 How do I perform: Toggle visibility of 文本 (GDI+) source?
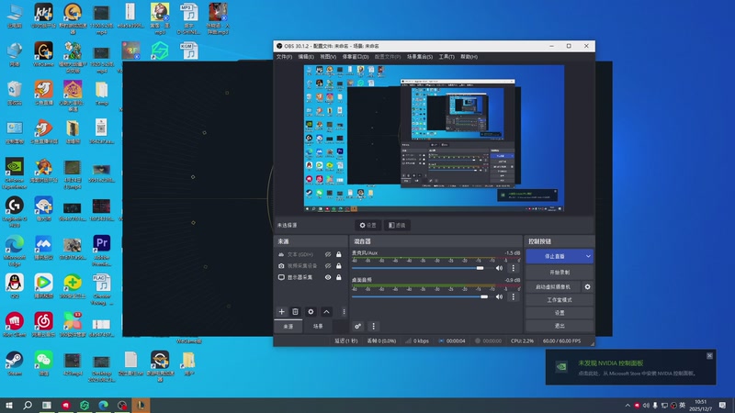click(328, 254)
